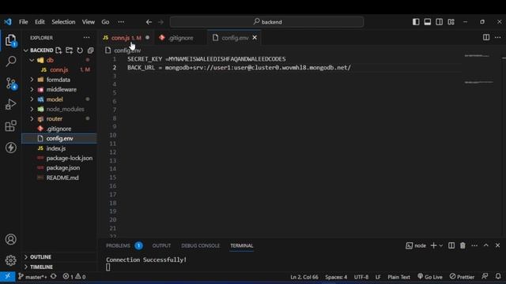Switch to the OUTPUT panel tab
This screenshot has height=284, width=506.
161,245
